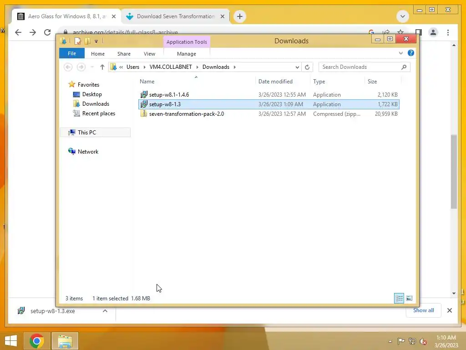Close the Aero Glass Chrome tab

point(113,16)
